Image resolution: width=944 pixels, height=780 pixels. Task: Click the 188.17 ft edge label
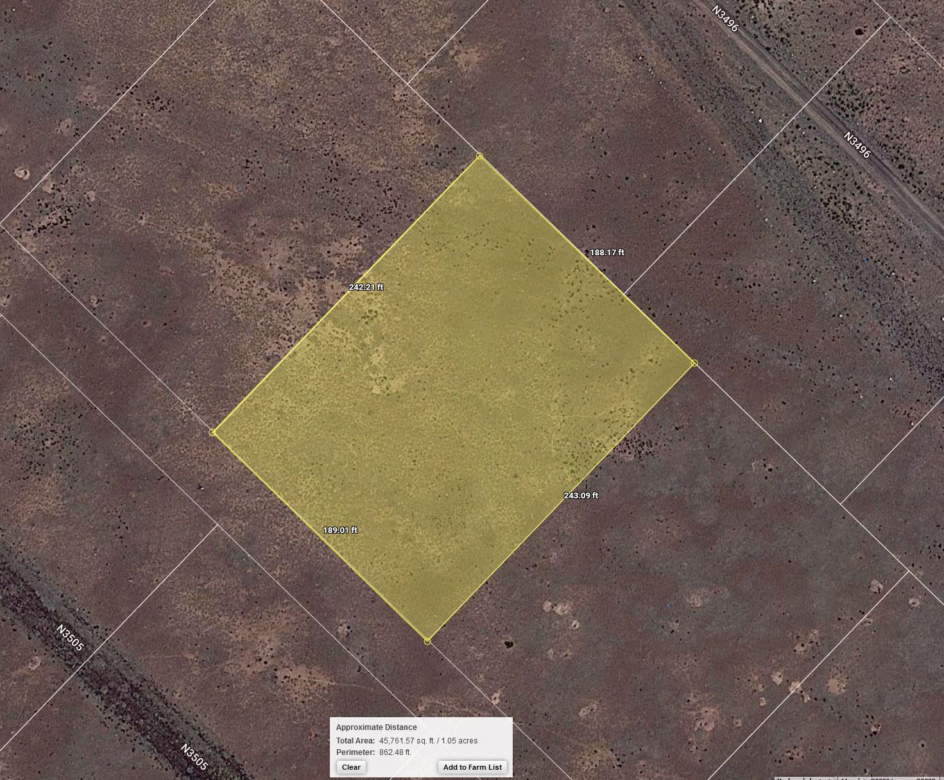click(x=606, y=253)
